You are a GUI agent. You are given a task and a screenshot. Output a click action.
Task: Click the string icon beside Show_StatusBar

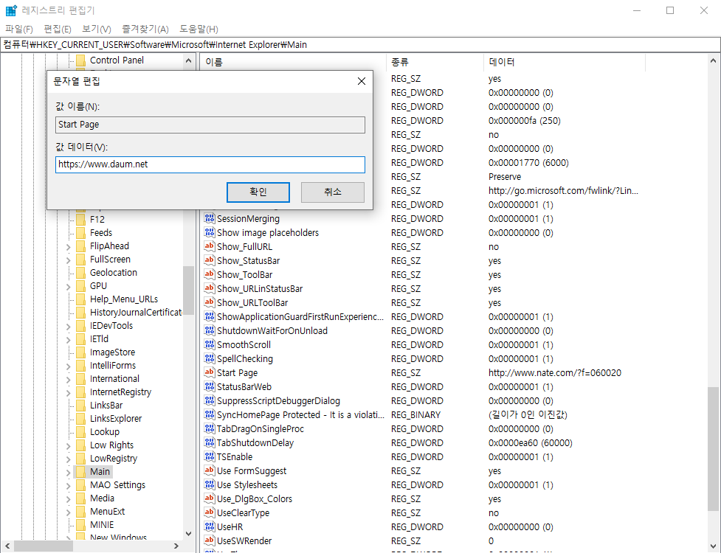click(x=210, y=261)
